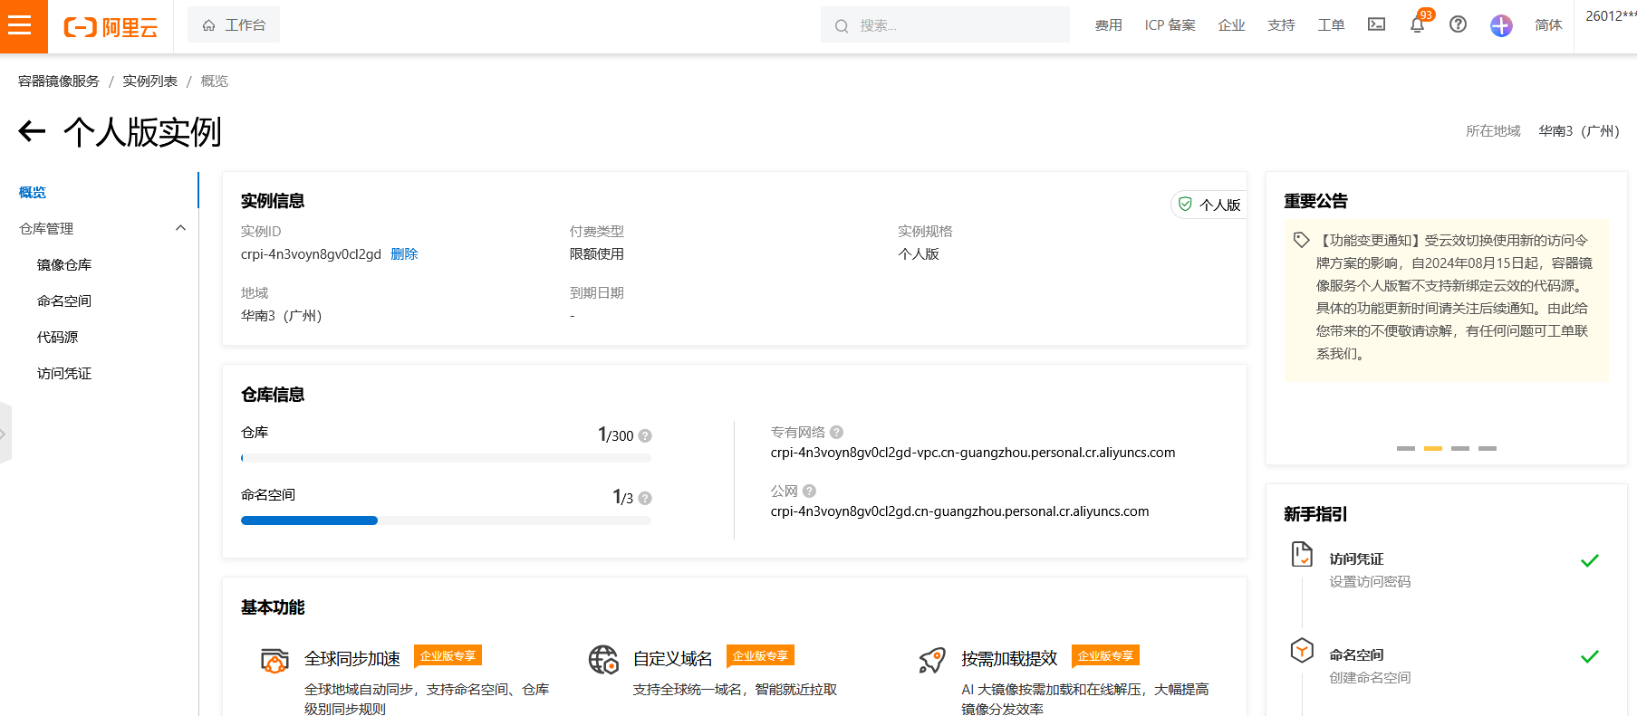The image size is (1637, 716).
Task: Select the VPC registry domain text
Action: coord(973,453)
